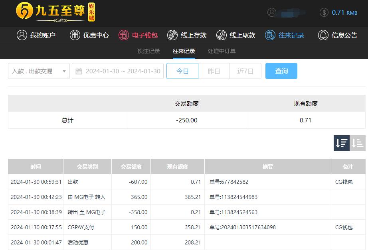Click the gift icon for 优惠中心
Viewport: 368px width, 250px height.
[x=75, y=35]
